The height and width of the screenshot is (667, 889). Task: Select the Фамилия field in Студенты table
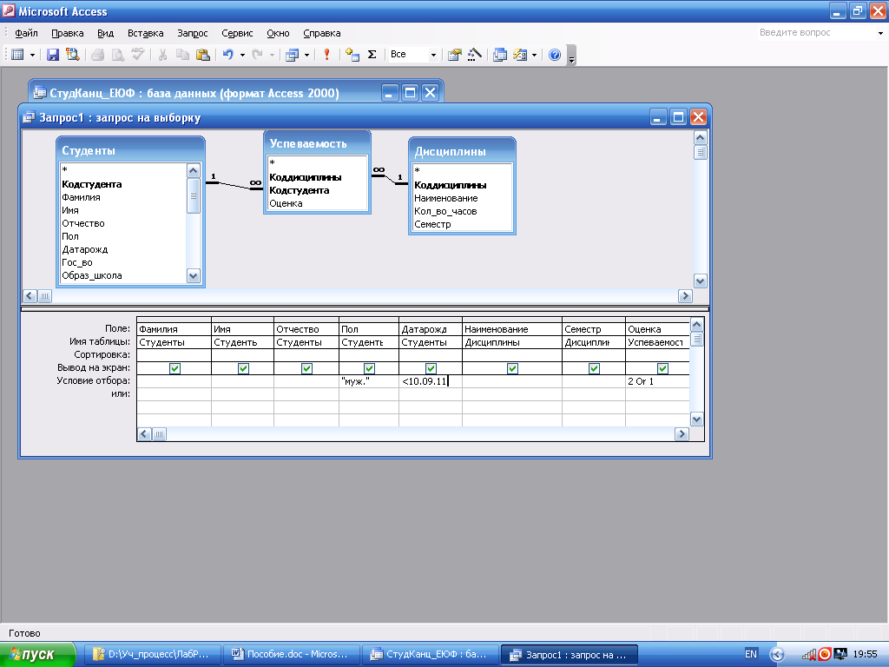click(81, 197)
